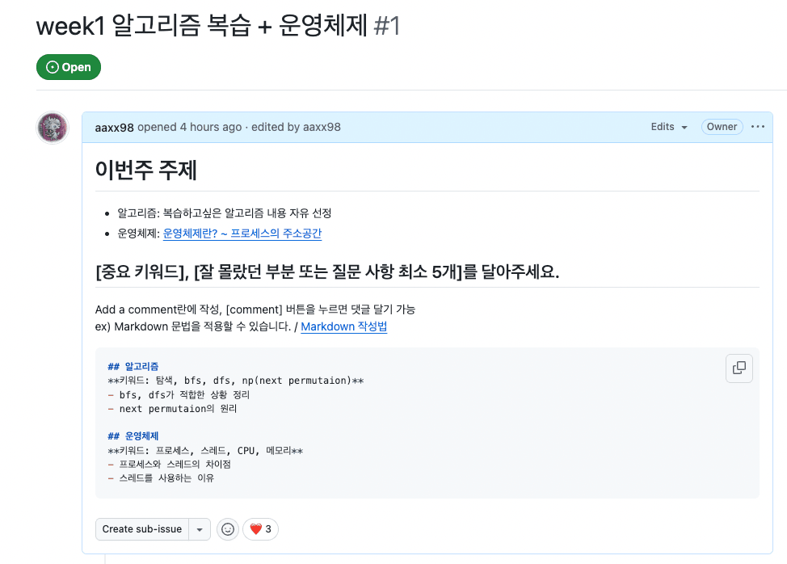View aaxx98's profile avatar
787x564 pixels.
pyautogui.click(x=53, y=128)
